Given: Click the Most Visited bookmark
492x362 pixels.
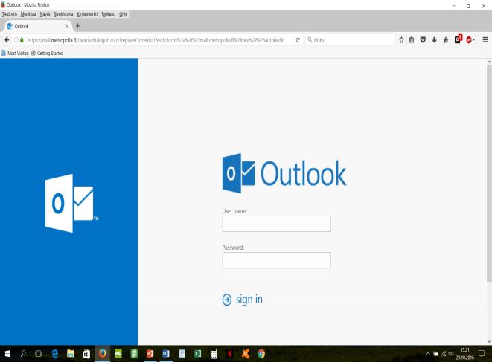Looking at the screenshot, I should click(15, 54).
